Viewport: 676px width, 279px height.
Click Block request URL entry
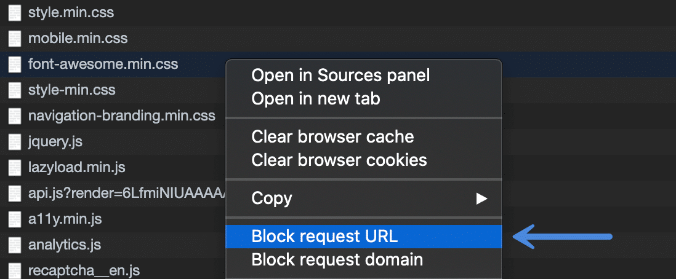click(x=324, y=236)
